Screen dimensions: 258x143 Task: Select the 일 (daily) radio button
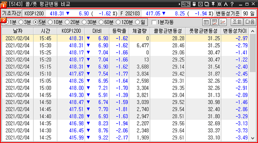137,22
